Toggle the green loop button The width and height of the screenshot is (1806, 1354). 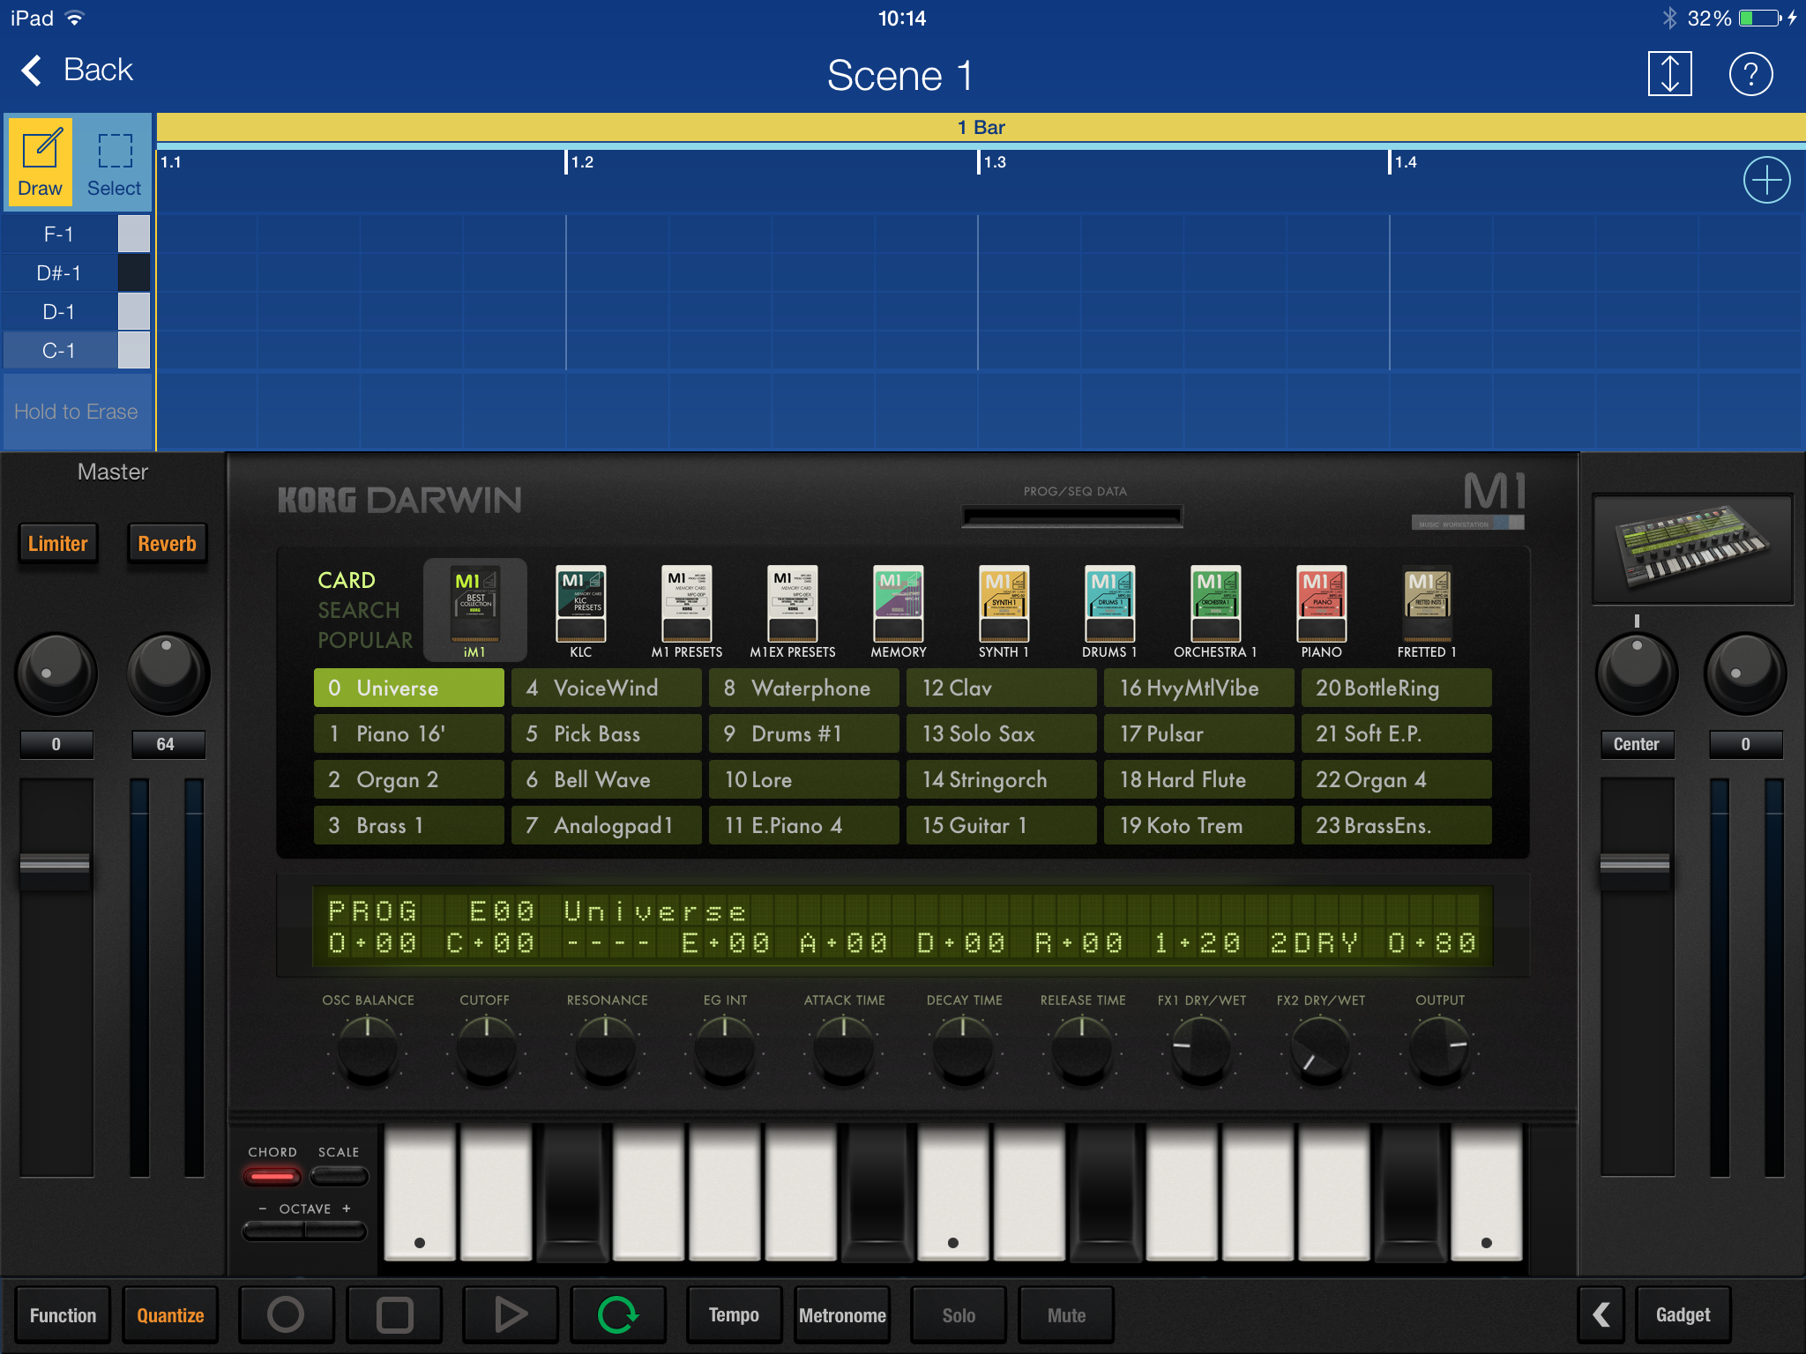point(617,1314)
